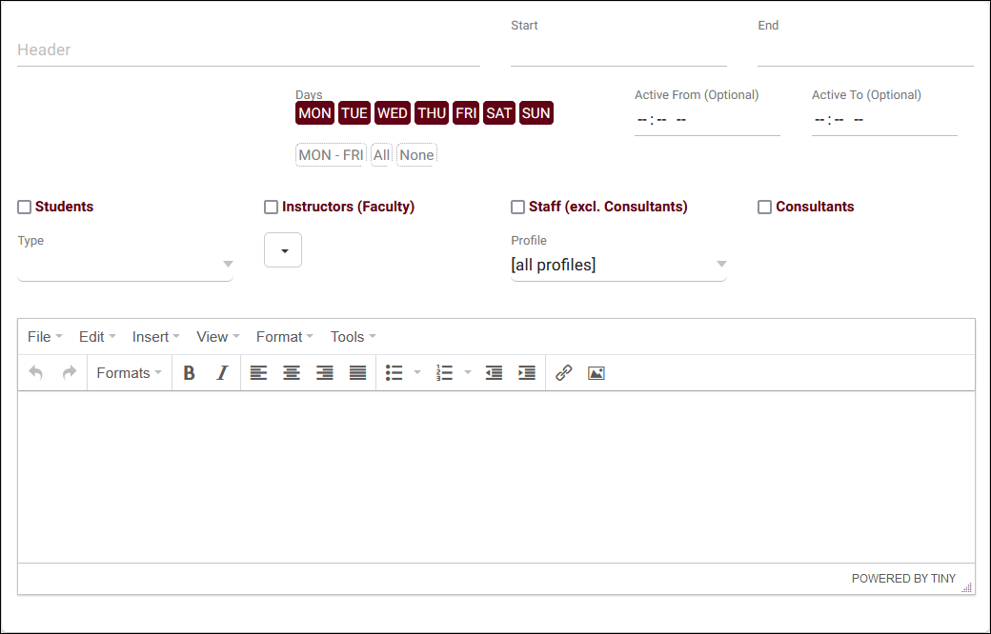Select the MON - FRI days preset
Viewport: 991px width, 634px height.
[x=331, y=155]
